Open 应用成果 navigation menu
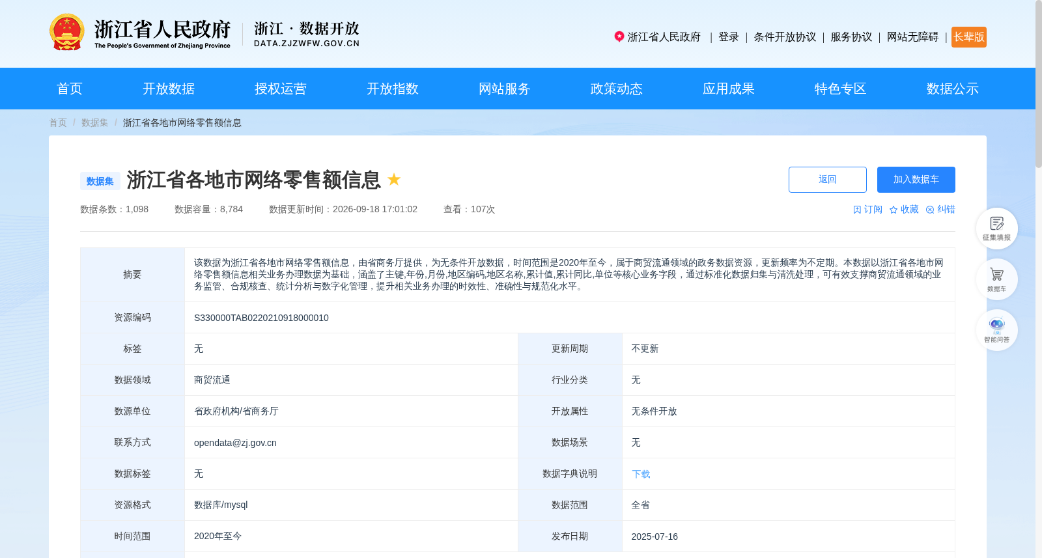This screenshot has width=1042, height=558. 729,89
